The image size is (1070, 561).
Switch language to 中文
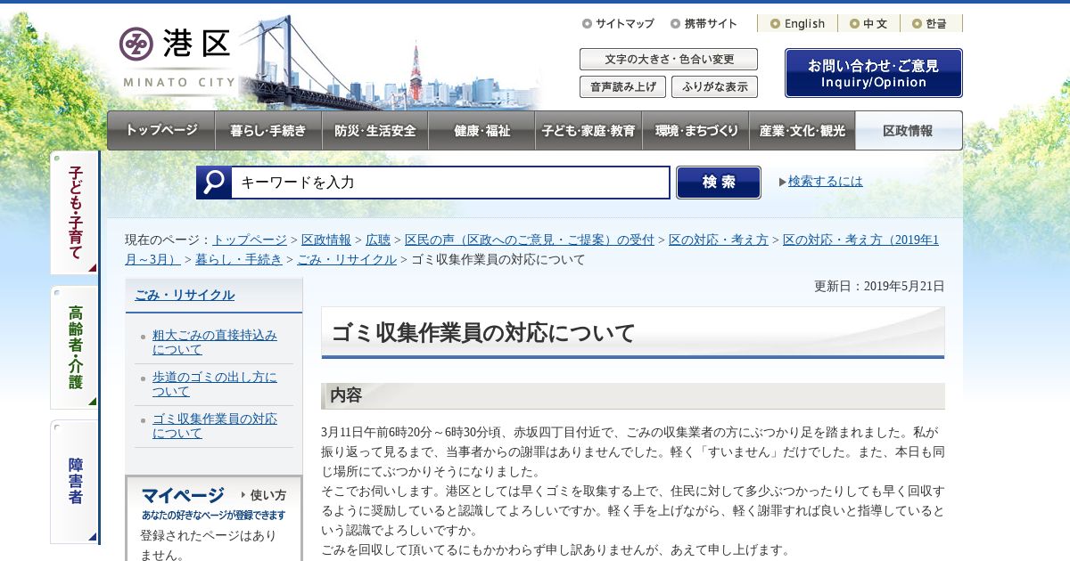[x=868, y=24]
